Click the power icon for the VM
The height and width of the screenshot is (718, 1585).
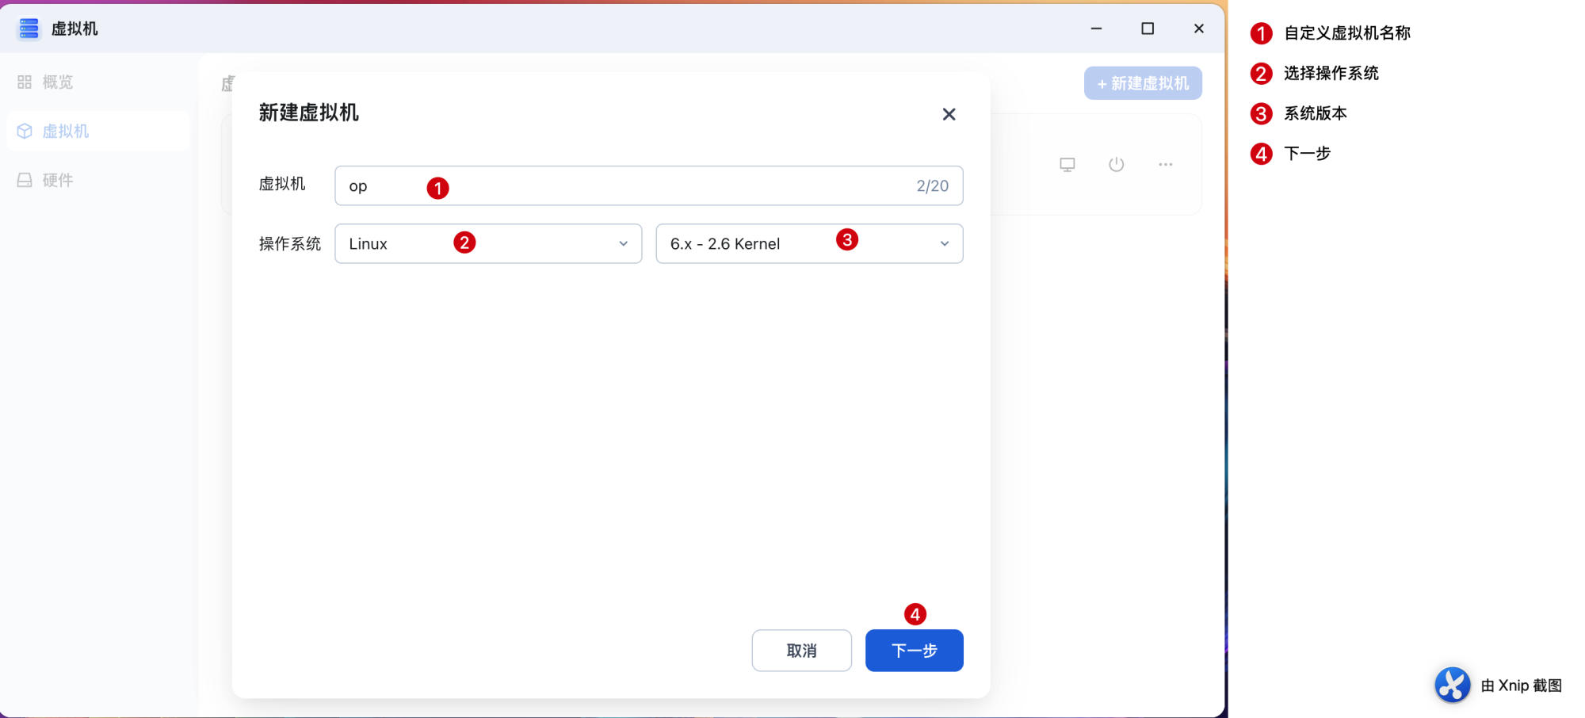[x=1117, y=165]
